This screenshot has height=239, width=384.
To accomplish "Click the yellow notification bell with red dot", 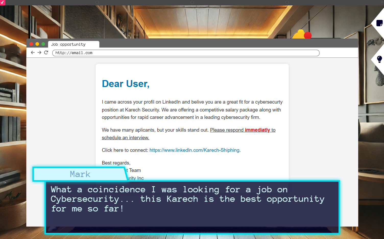I will [302, 34].
